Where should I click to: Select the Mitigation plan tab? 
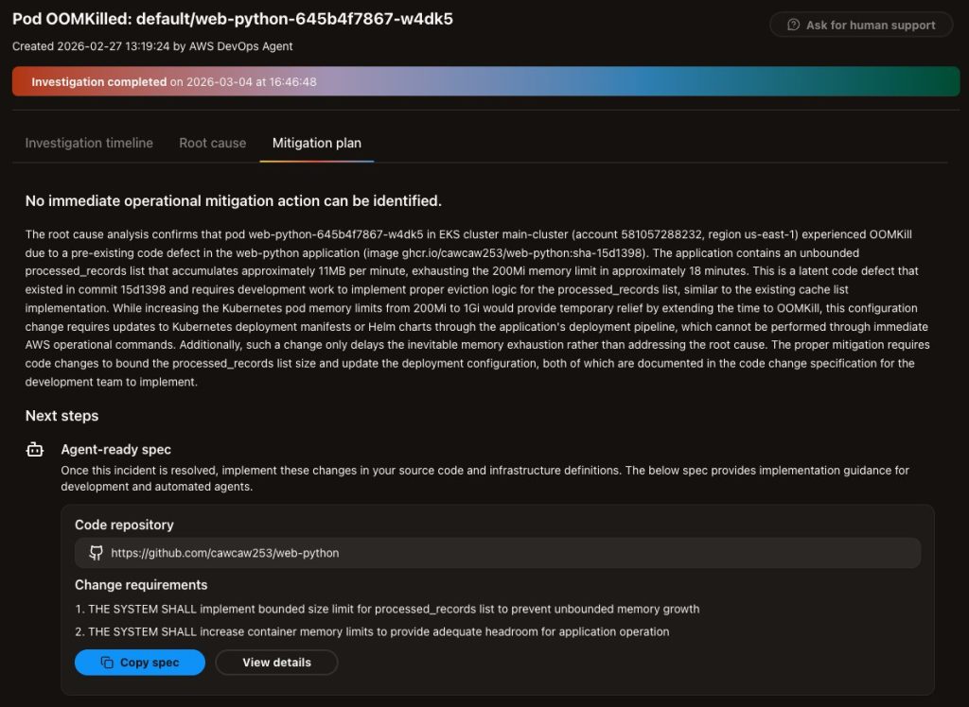point(316,143)
